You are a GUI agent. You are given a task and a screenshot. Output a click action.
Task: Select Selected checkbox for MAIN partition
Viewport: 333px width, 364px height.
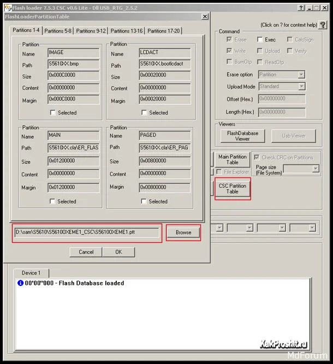tap(53, 201)
